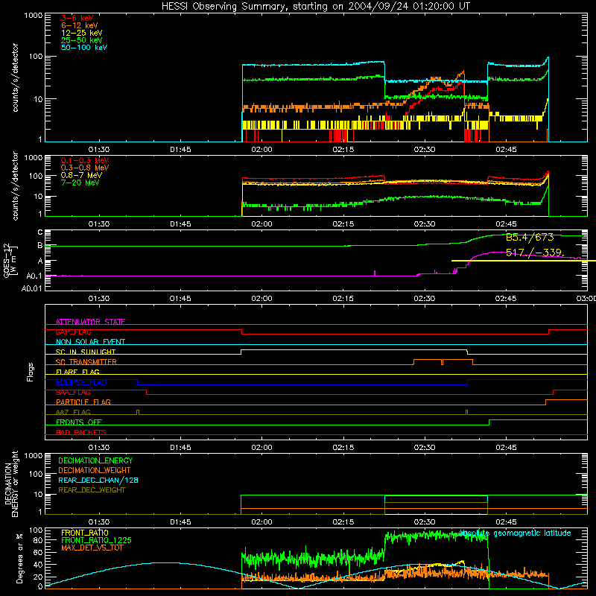Image resolution: width=596 pixels, height=596 pixels.
Task: Click the MAX_DET_VS_TOT legend label
Action: pos(92,548)
